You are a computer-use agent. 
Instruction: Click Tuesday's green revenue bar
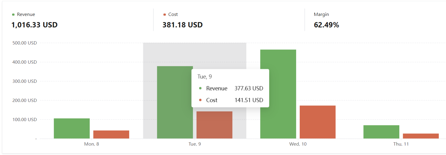click(175, 102)
